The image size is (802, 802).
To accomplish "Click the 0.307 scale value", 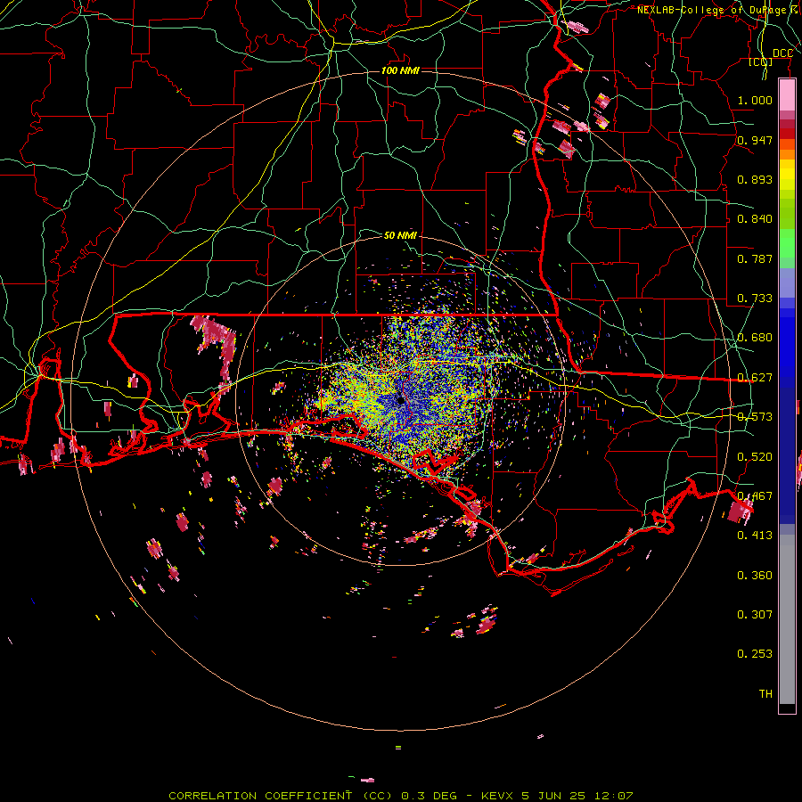I will pyautogui.click(x=755, y=615).
